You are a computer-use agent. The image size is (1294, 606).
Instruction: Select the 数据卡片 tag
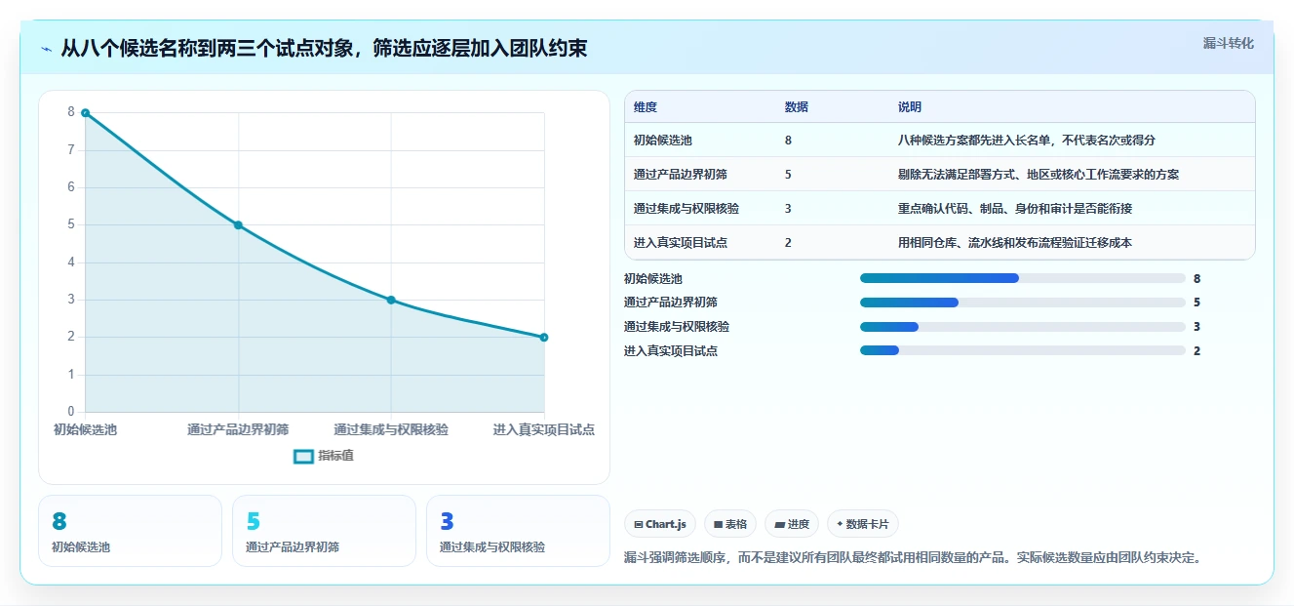pos(863,524)
